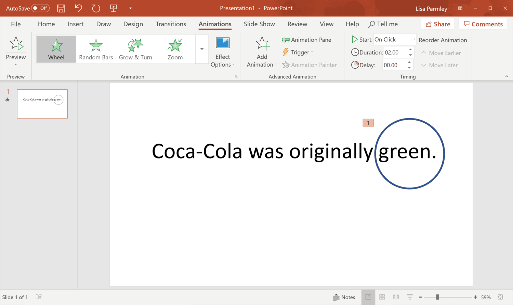Switch to the Draw tab

(x=104, y=24)
